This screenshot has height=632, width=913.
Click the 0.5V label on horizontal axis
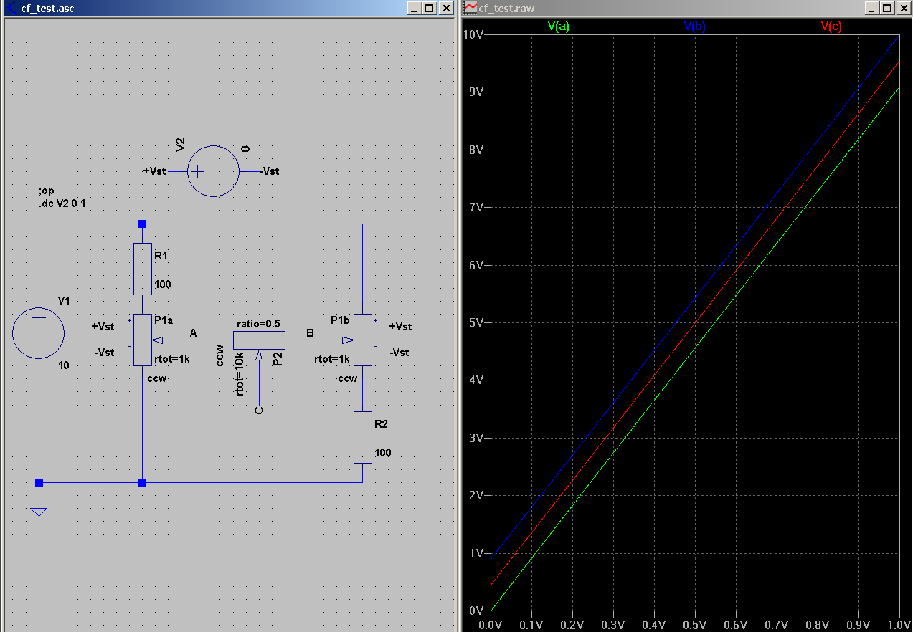click(x=695, y=625)
